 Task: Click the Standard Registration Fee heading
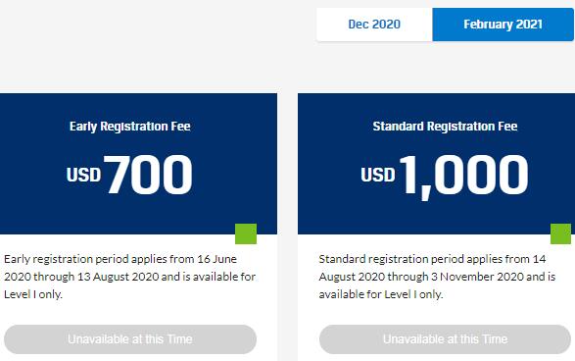pyautogui.click(x=445, y=127)
